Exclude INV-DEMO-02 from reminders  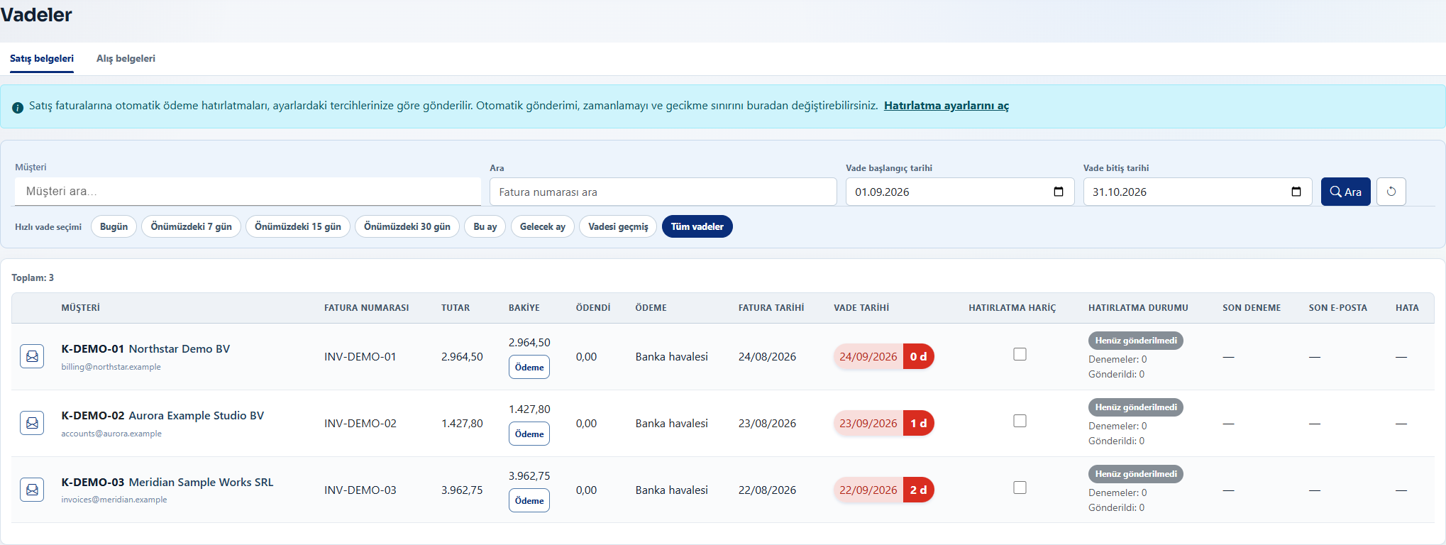(x=1020, y=421)
